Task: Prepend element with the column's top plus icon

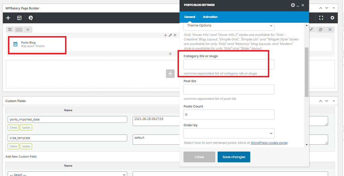Action: click(x=166, y=35)
